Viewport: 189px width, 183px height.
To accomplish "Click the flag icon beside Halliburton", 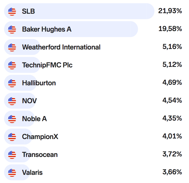I will coord(12,83).
